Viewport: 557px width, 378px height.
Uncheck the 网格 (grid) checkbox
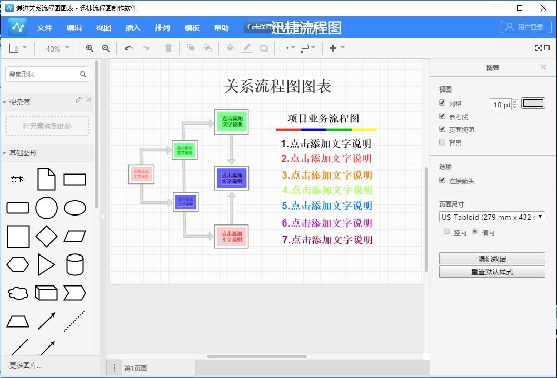click(x=442, y=103)
